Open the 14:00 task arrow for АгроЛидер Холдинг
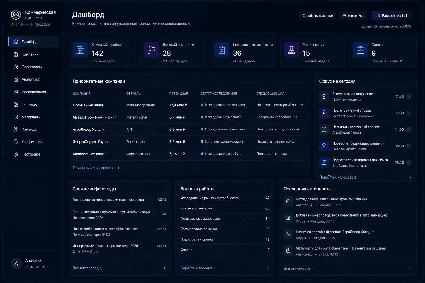 pyautogui.click(x=409, y=130)
